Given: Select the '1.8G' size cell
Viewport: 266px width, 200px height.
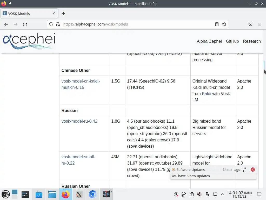Looking at the screenshot, I should coord(117,134).
